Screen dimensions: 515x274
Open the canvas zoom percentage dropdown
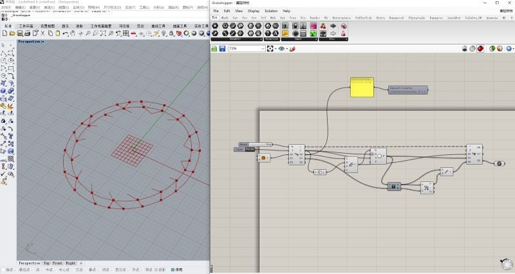pos(262,48)
